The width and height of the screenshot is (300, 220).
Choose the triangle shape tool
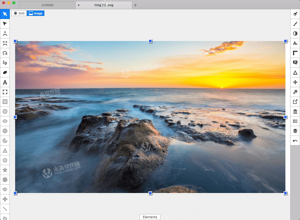click(5, 151)
